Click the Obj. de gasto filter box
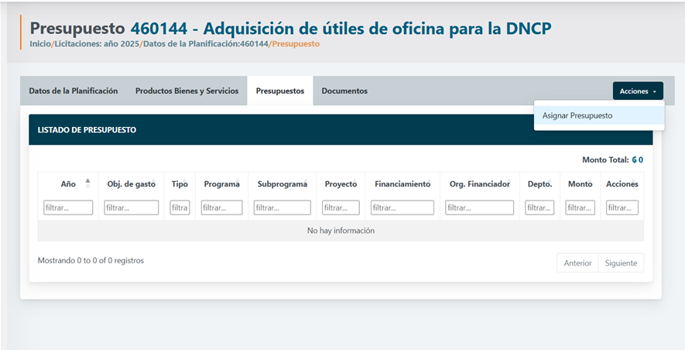Screen dimensions: 685x350 tap(131, 208)
